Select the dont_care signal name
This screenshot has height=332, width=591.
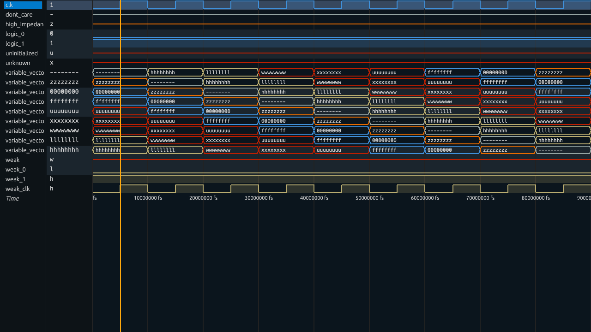19,15
